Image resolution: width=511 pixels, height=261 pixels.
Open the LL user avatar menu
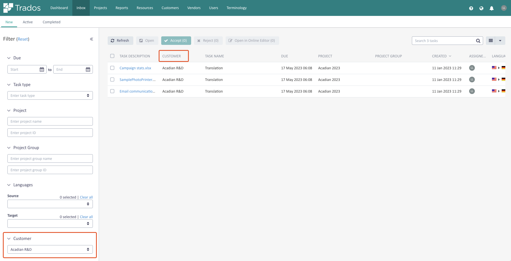pyautogui.click(x=504, y=8)
